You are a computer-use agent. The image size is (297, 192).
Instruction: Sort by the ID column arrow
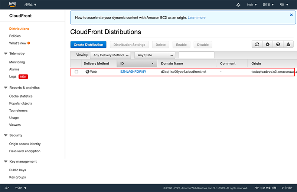coord(153,63)
